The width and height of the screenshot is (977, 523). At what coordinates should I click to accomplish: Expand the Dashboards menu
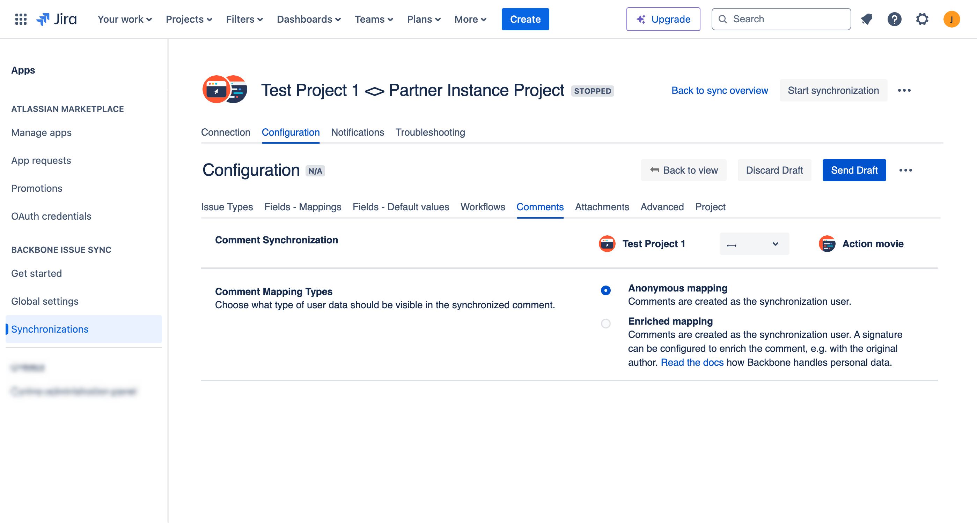tap(309, 19)
